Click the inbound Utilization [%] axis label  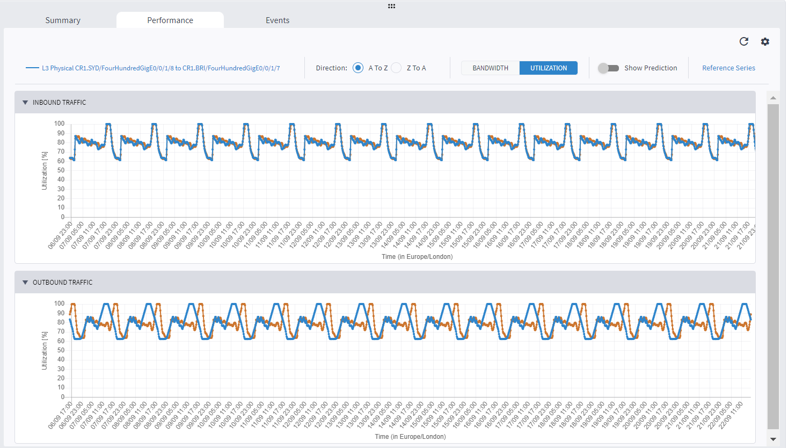click(x=45, y=170)
